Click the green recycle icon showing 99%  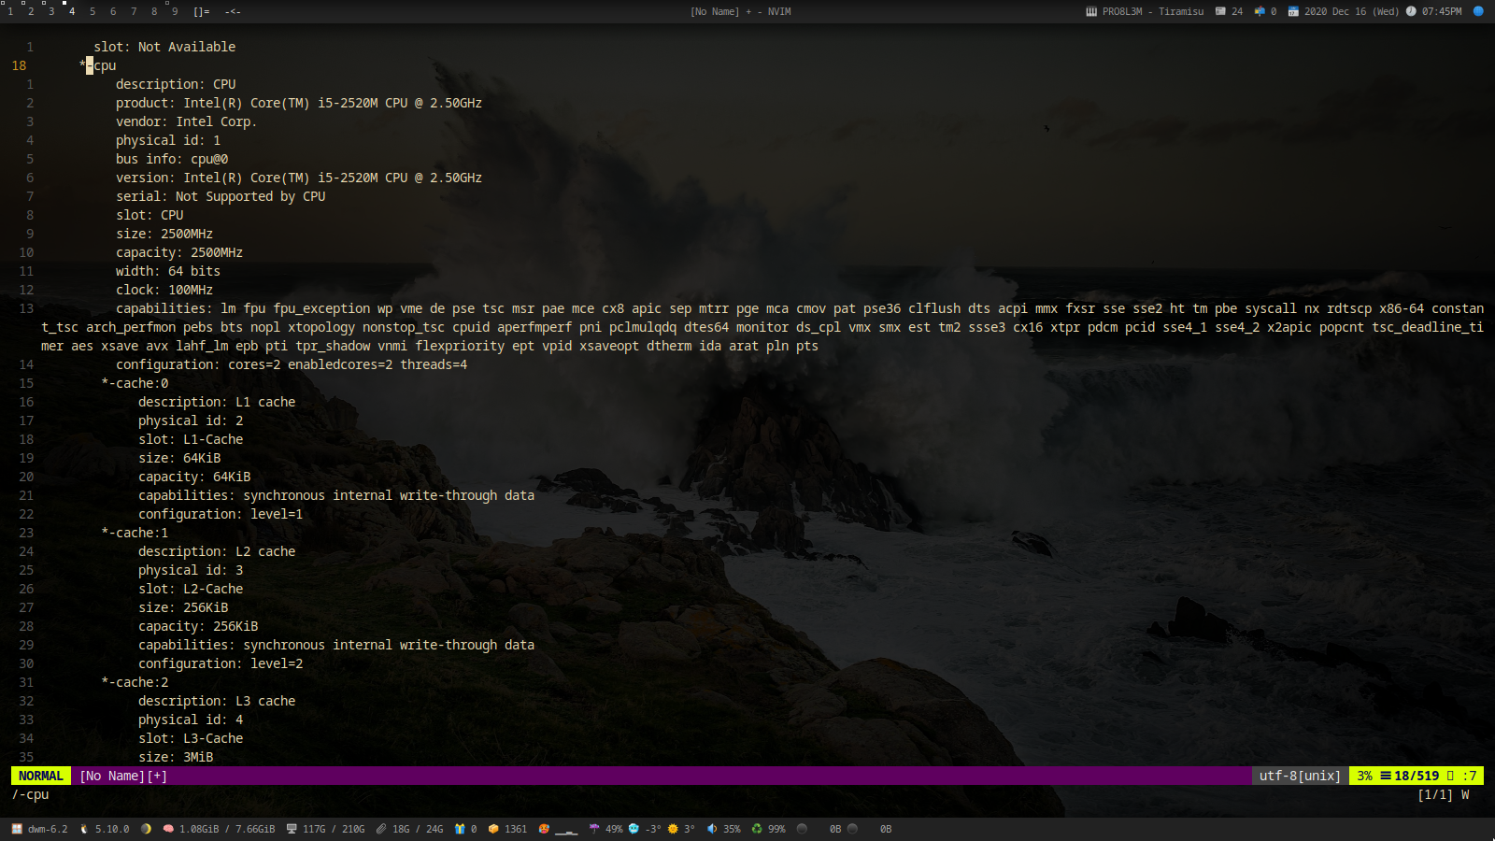click(x=757, y=829)
